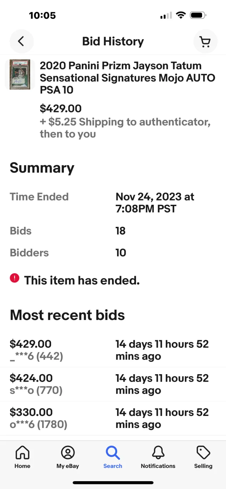Tap the Wi-Fi status icon
226x489 pixels.
pos(181,15)
